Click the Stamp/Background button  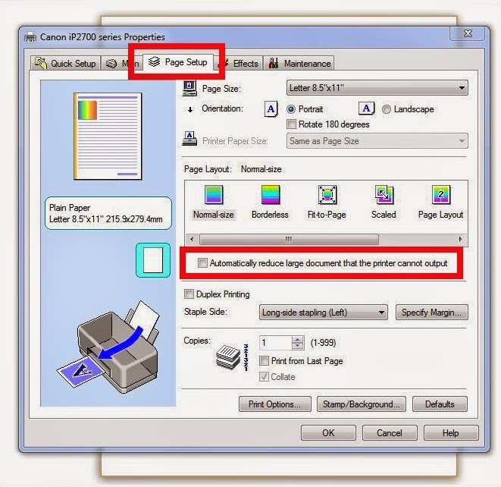tap(362, 404)
